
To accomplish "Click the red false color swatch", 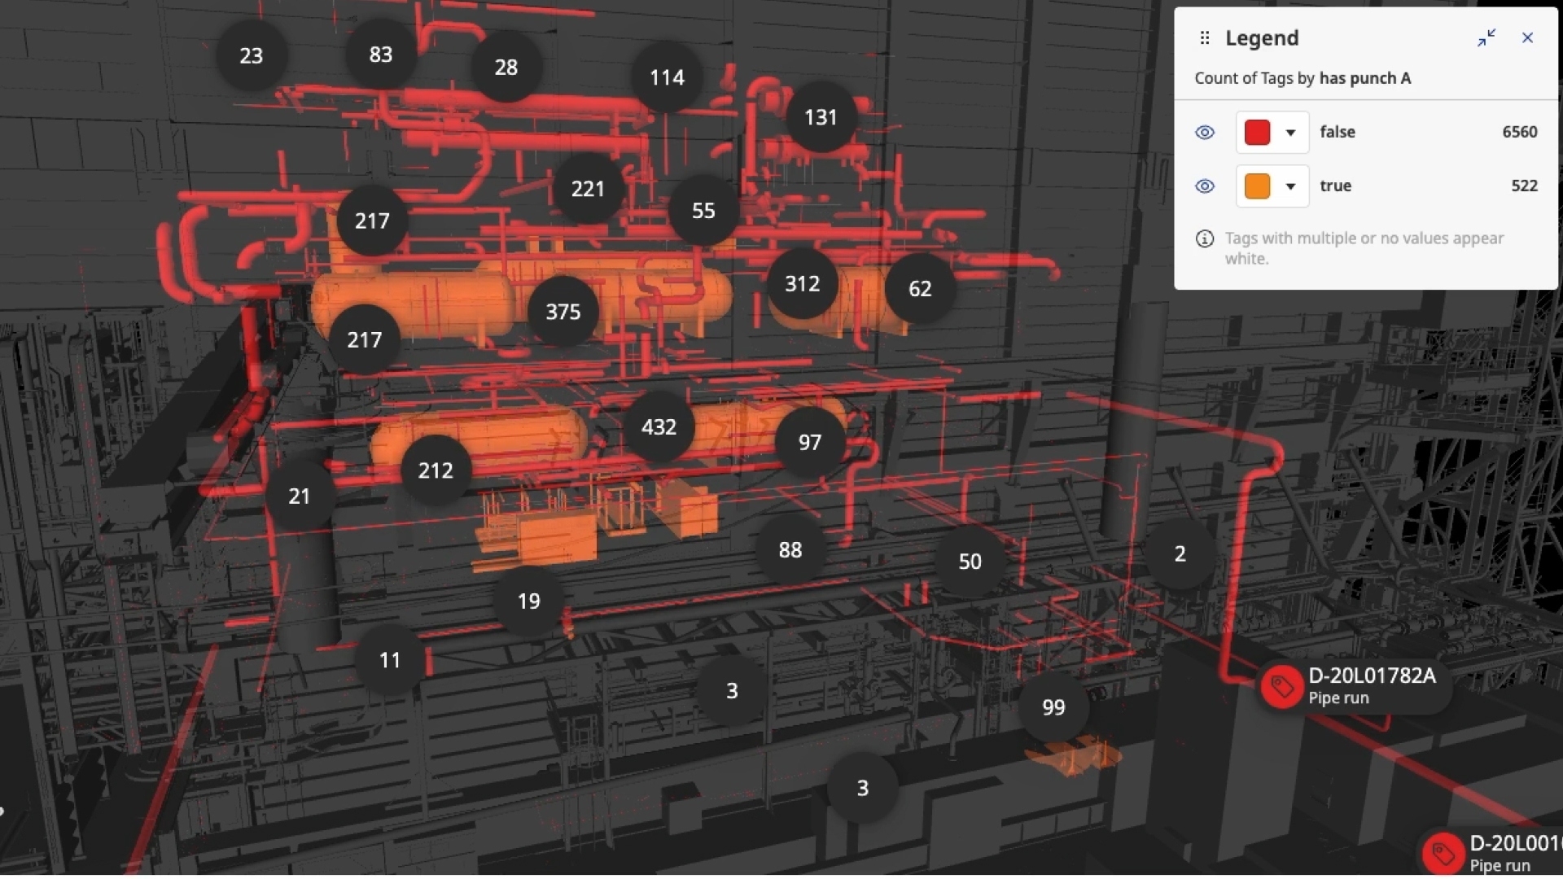I will tap(1257, 132).
